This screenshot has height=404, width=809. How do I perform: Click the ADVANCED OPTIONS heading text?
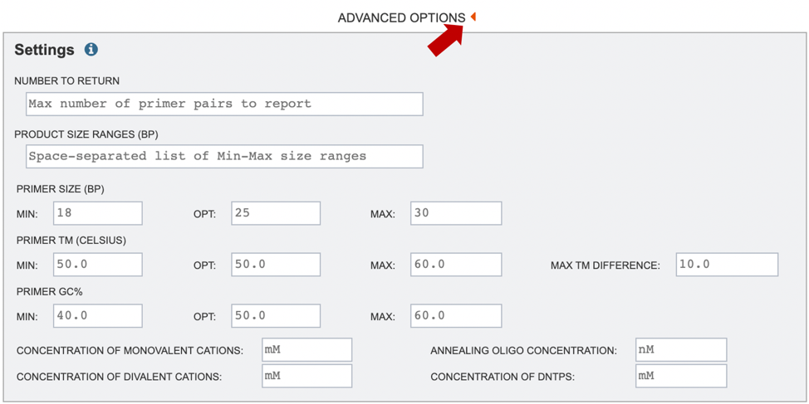coord(401,17)
